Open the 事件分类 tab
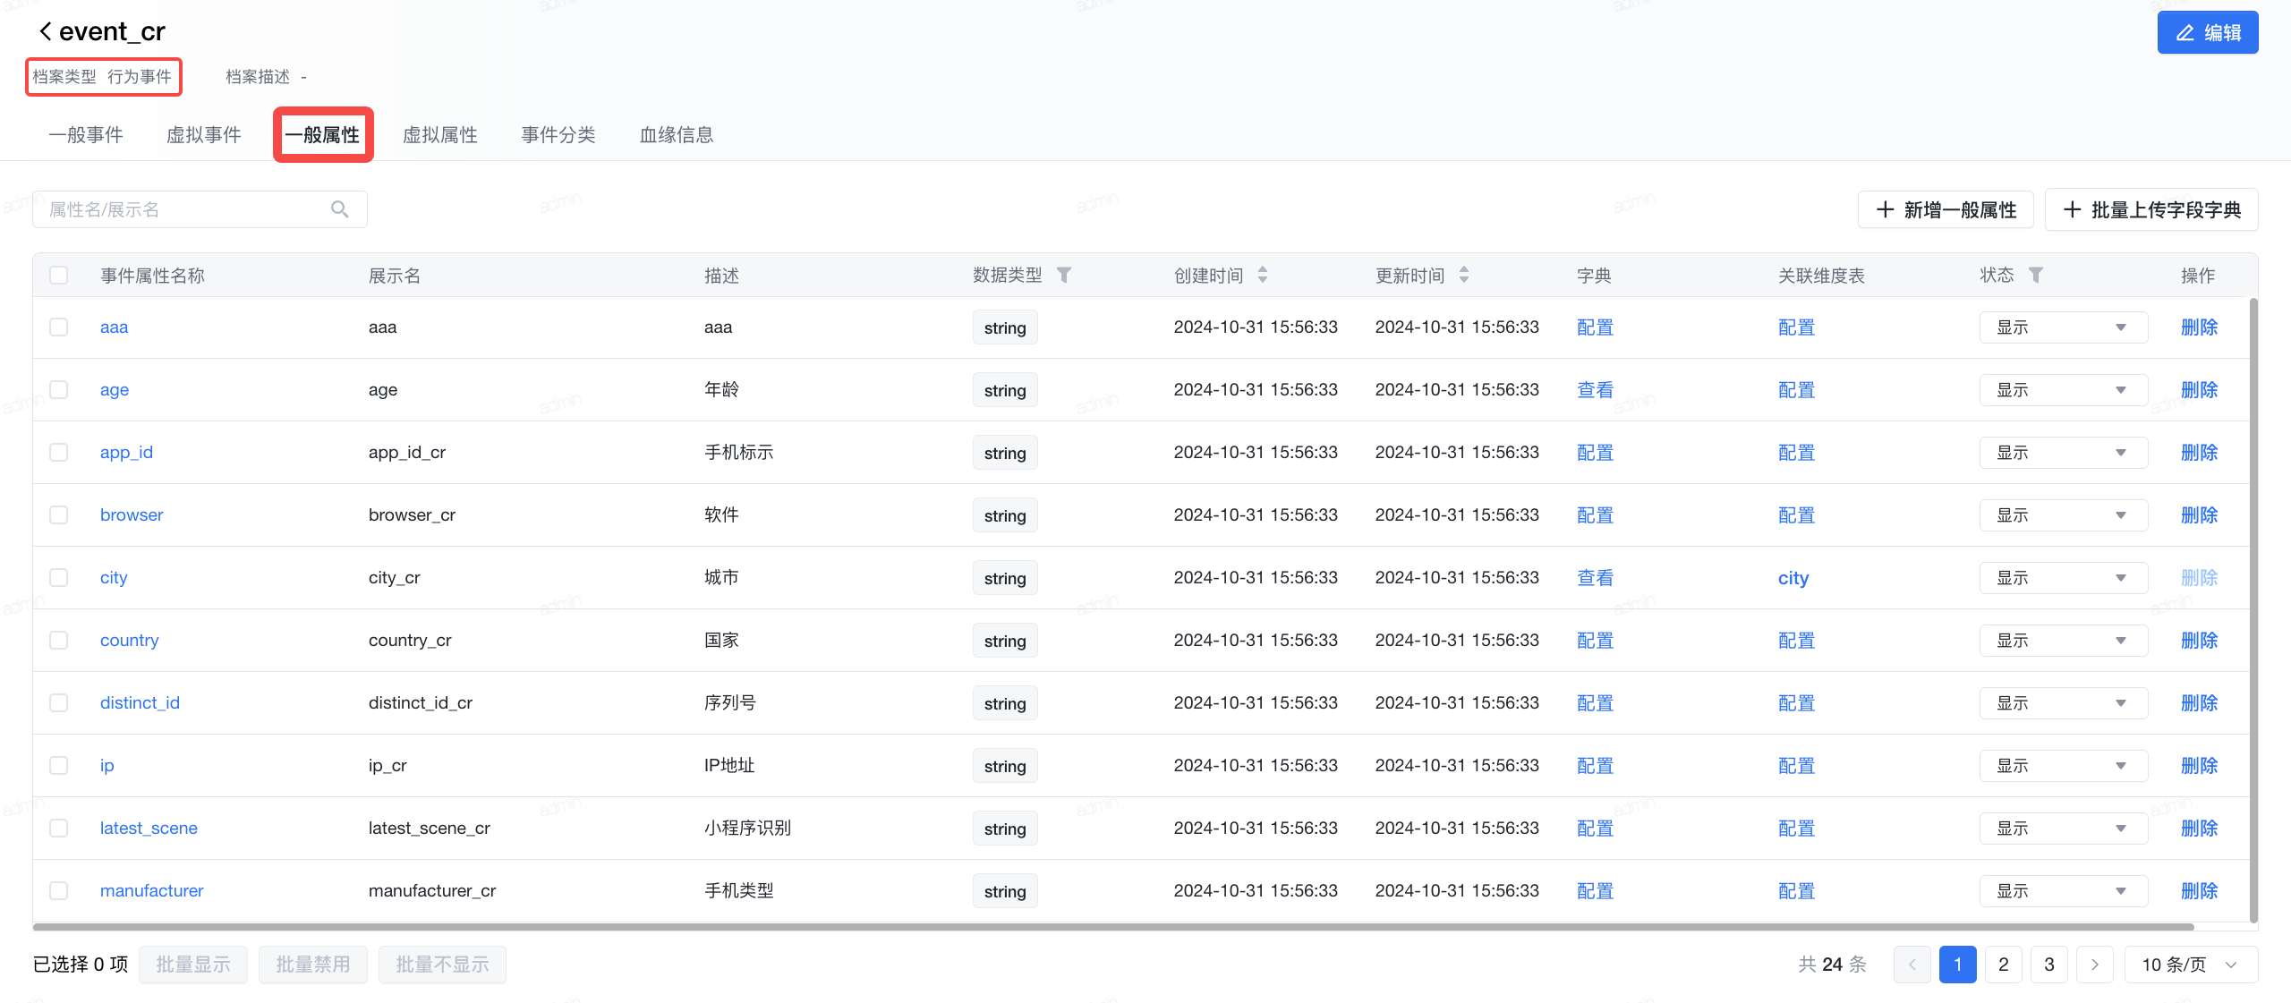Image resolution: width=2291 pixels, height=1003 pixels. (558, 135)
